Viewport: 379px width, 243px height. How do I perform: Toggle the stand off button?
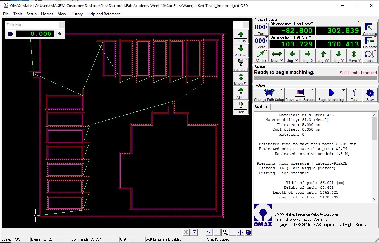(x=241, y=65)
